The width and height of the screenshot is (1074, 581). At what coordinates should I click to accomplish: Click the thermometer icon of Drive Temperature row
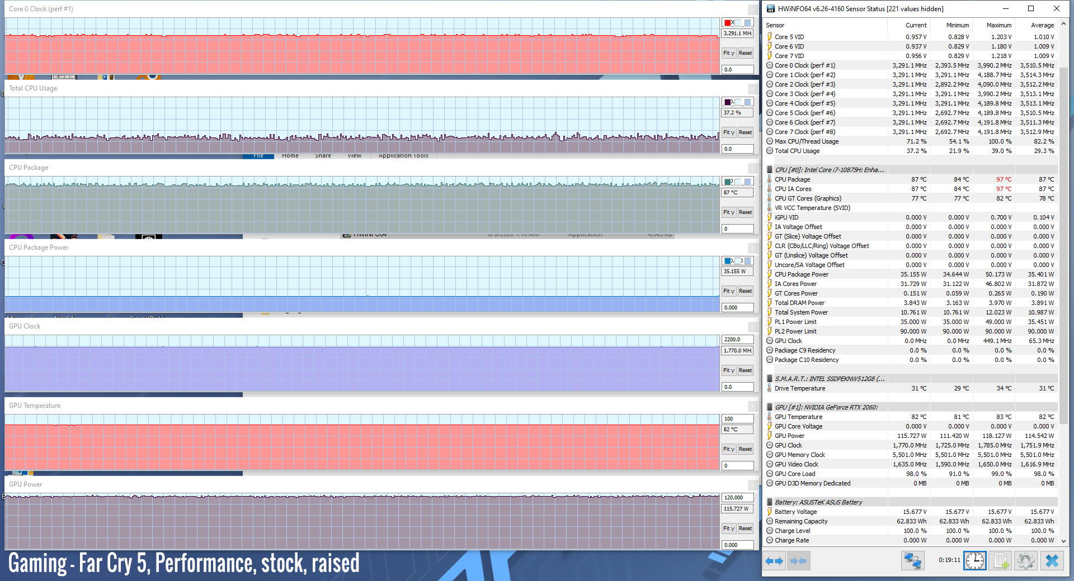point(770,388)
